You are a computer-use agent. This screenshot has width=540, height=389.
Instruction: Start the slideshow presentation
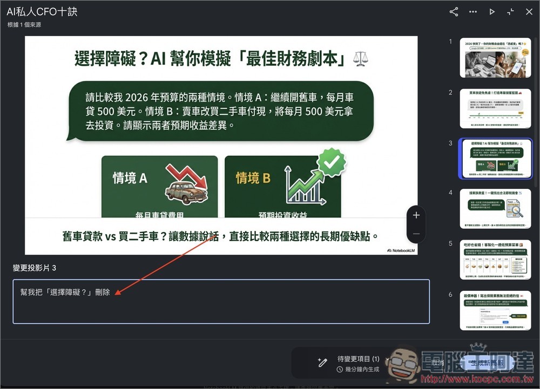click(492, 11)
